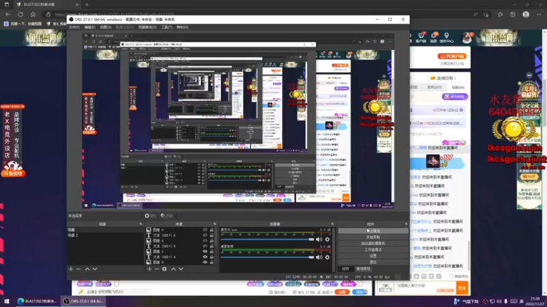The width and height of the screenshot is (547, 307).
Task: Switch to the 转场特效 tab
Action: point(363,269)
